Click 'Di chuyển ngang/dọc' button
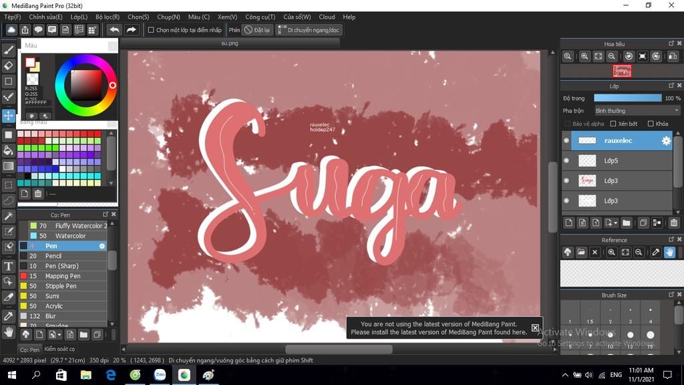 click(309, 30)
